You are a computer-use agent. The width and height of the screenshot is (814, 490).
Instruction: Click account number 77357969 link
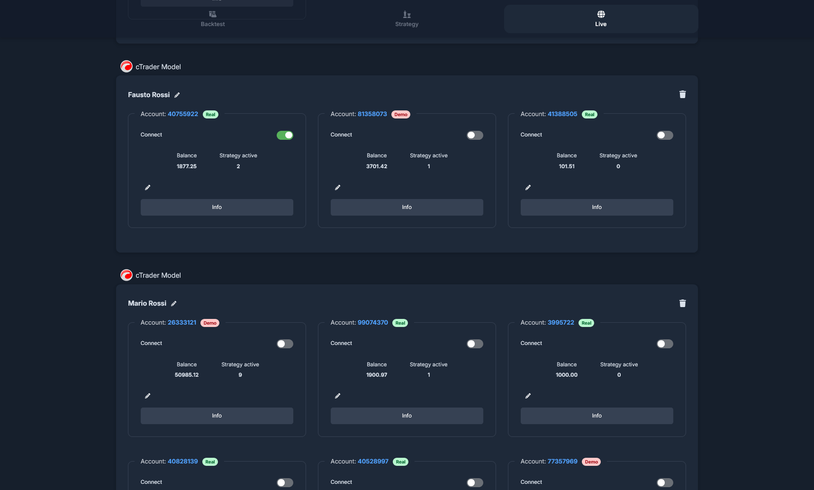tap(563, 462)
